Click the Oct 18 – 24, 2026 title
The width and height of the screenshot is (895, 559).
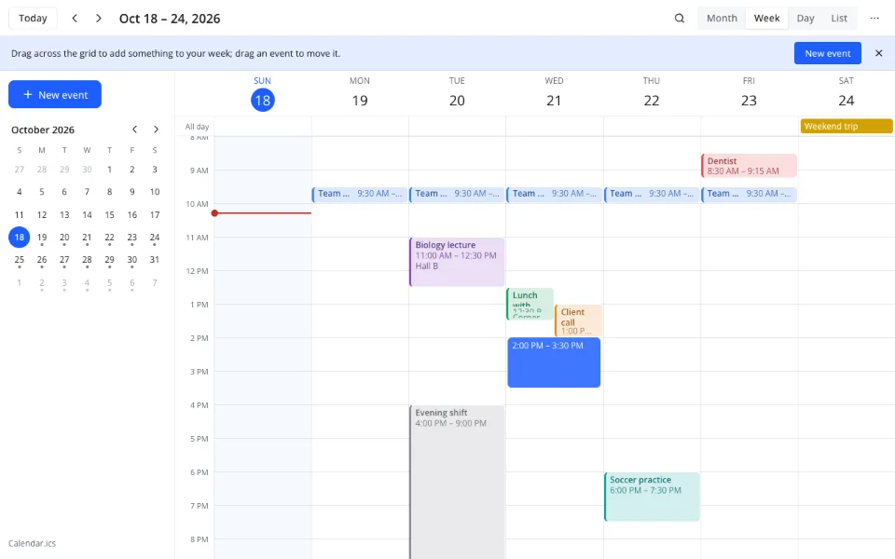point(170,19)
